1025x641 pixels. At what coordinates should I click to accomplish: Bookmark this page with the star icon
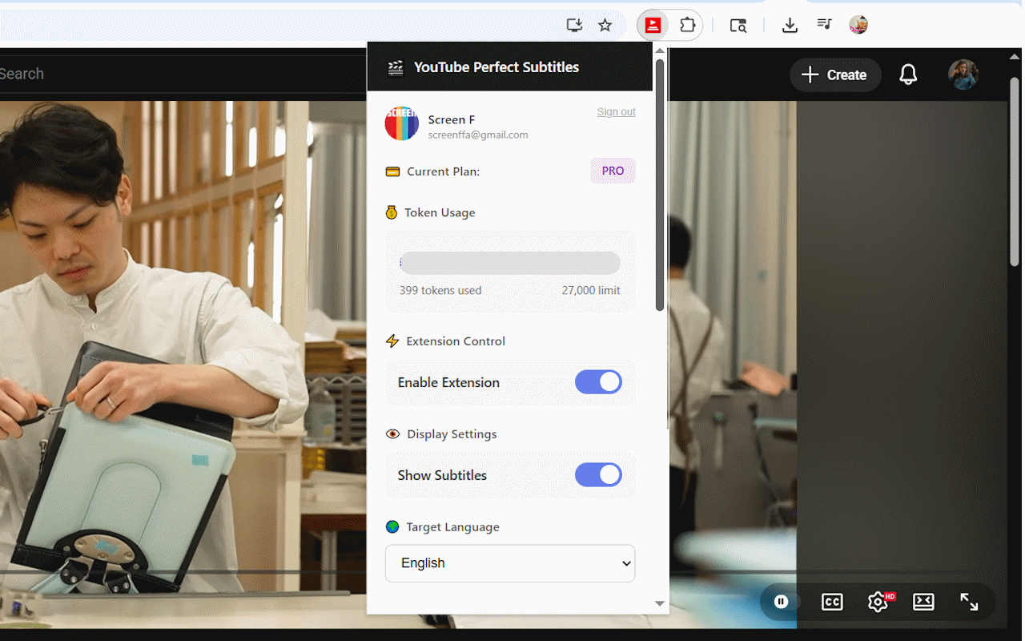point(605,26)
